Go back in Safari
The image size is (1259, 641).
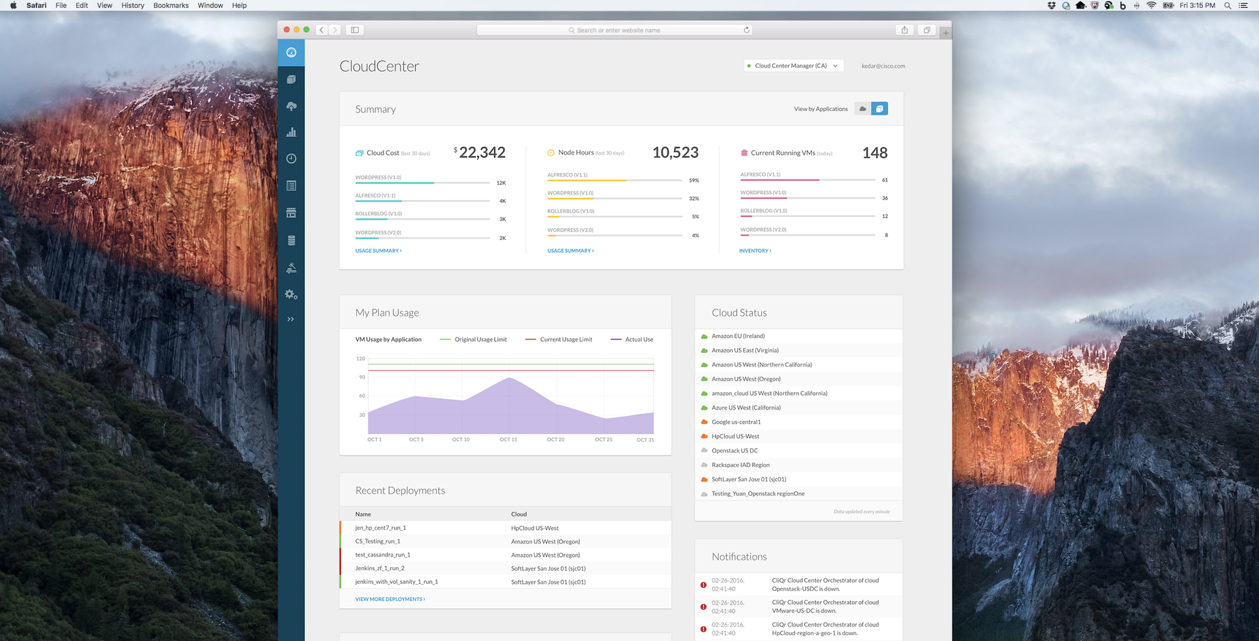(321, 30)
